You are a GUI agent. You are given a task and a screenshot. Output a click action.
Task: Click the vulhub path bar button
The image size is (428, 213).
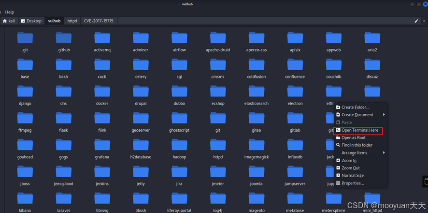coord(54,21)
